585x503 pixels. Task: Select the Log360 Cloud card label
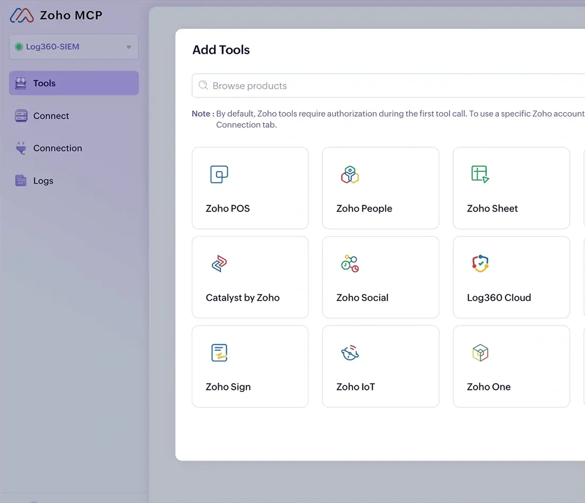tap(499, 298)
